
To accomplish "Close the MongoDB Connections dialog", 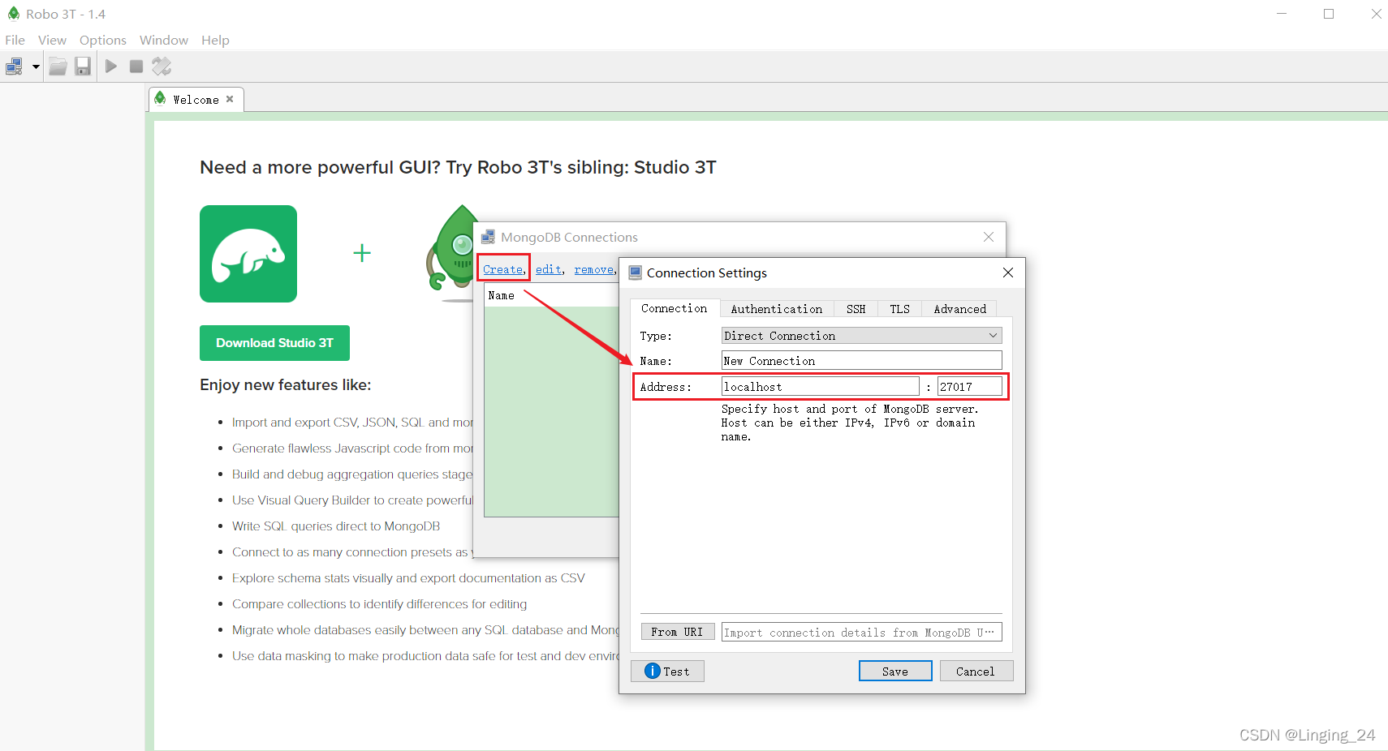I will tap(989, 237).
